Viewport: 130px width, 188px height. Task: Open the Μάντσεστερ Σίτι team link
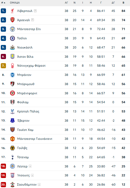[x=29, y=29]
